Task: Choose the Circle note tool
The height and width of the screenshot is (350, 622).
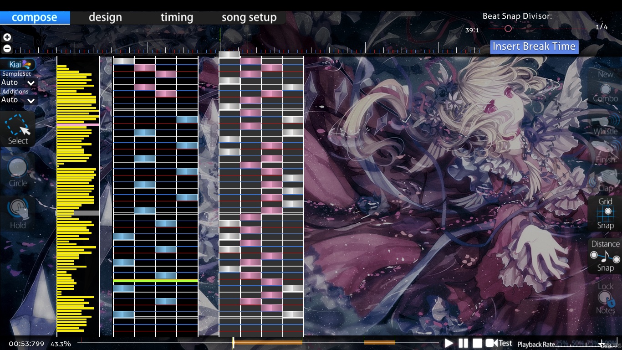Action: (x=18, y=172)
